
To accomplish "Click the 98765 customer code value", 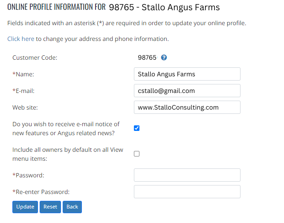I will [x=147, y=58].
